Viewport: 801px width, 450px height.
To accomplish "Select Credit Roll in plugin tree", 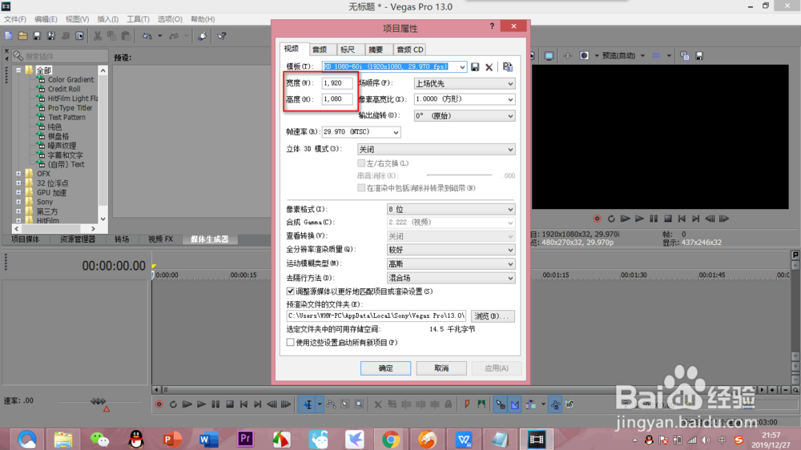I will (64, 89).
